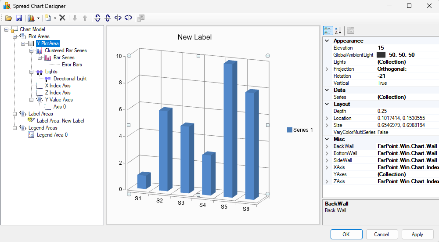Click the Lights node icon in the tree
The image size is (439, 242).
(x=40, y=72)
